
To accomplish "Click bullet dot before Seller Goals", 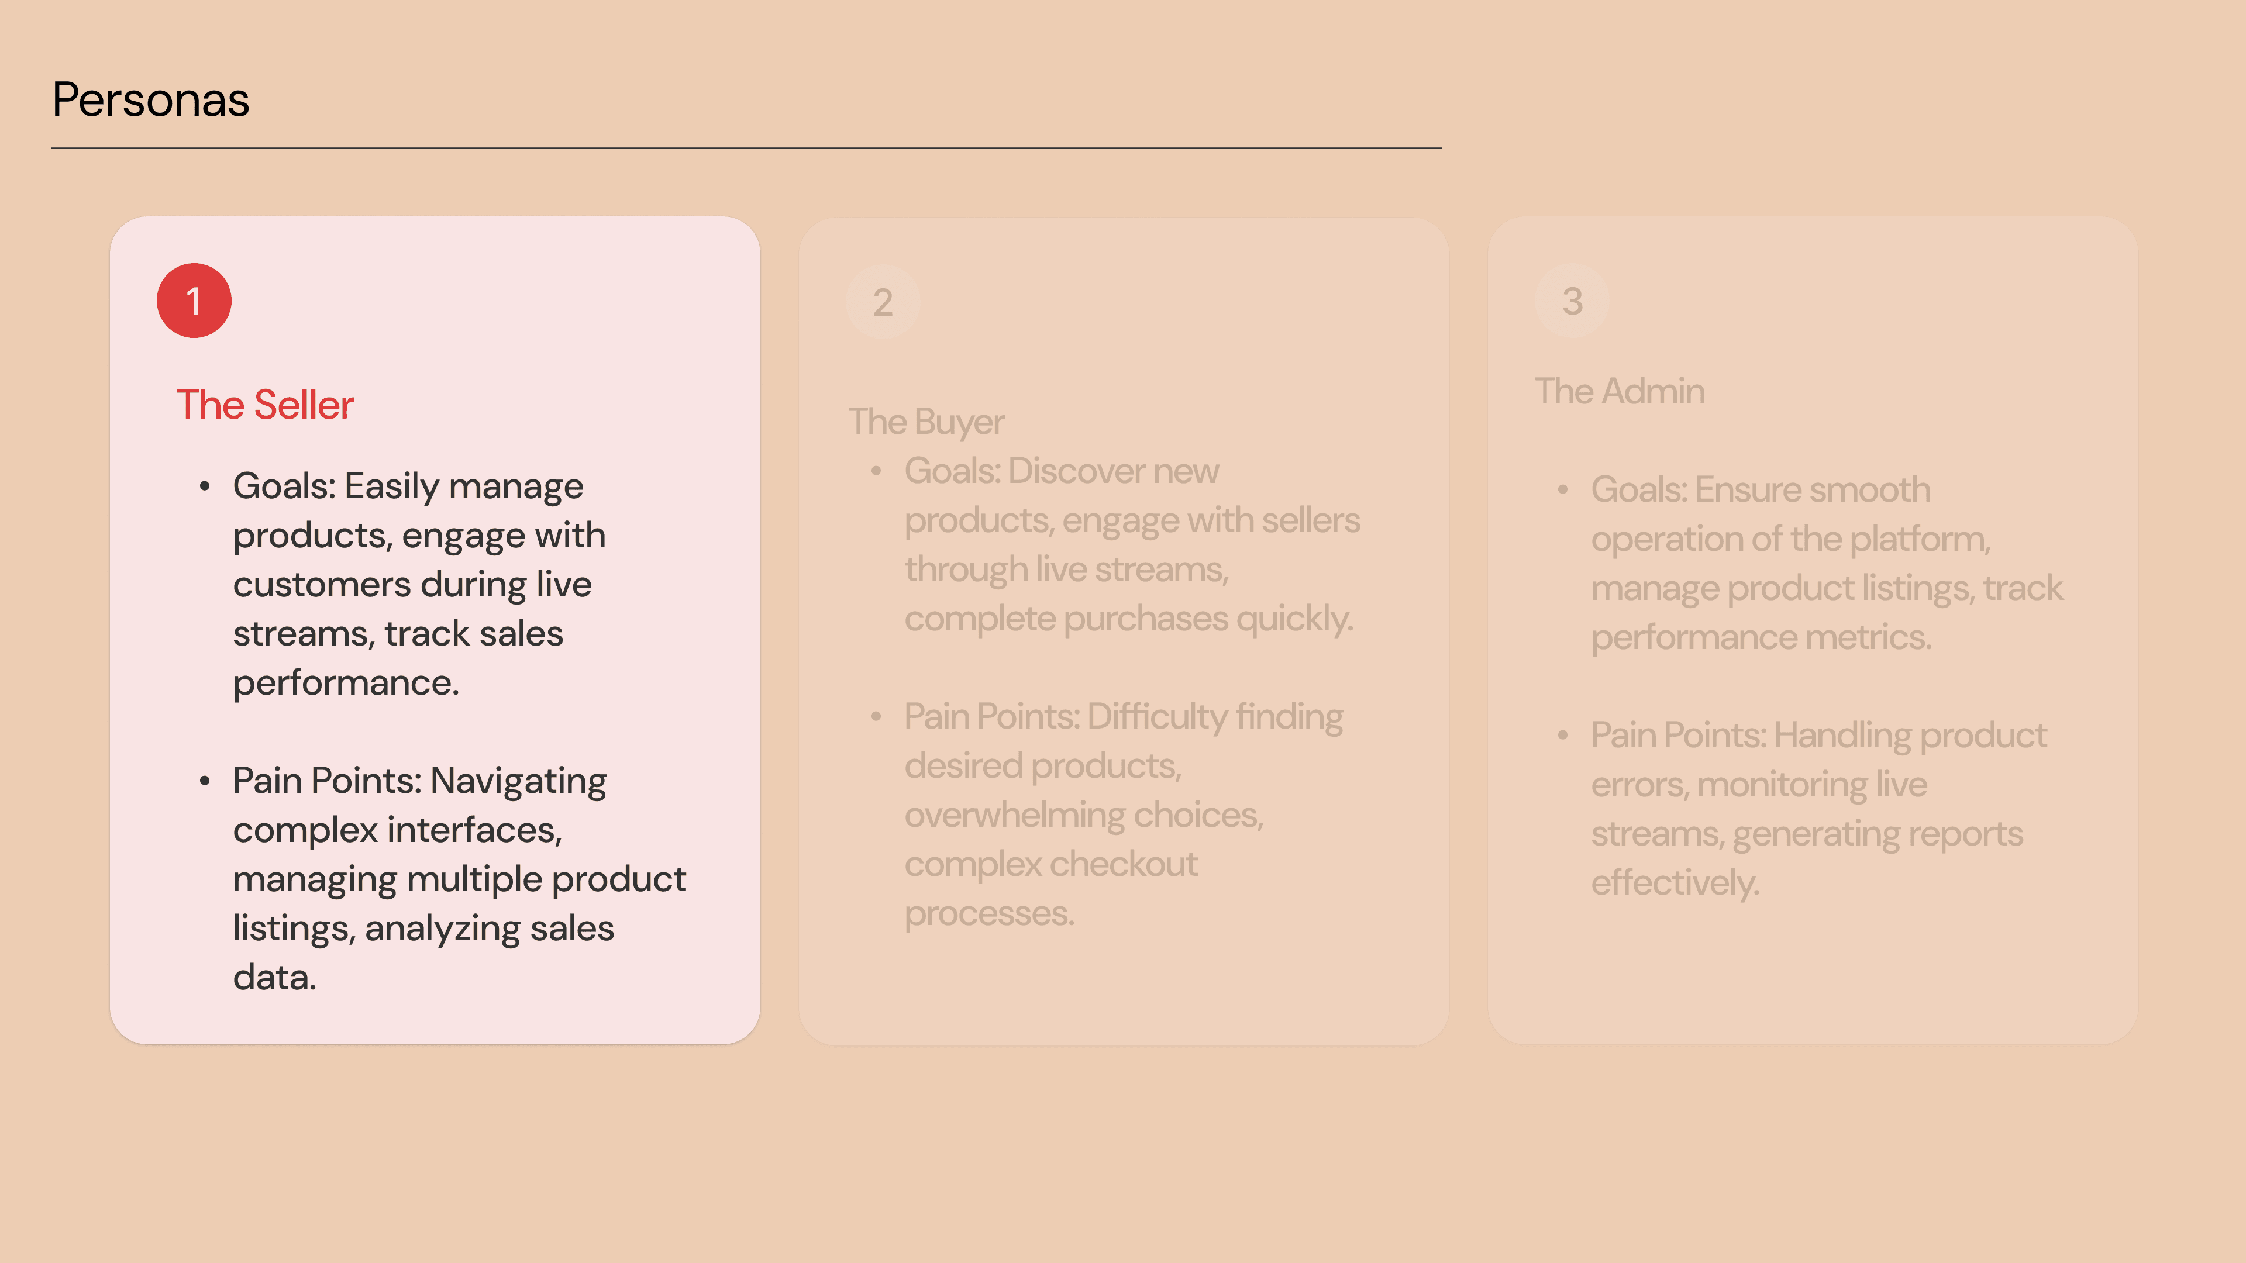I will [205, 486].
